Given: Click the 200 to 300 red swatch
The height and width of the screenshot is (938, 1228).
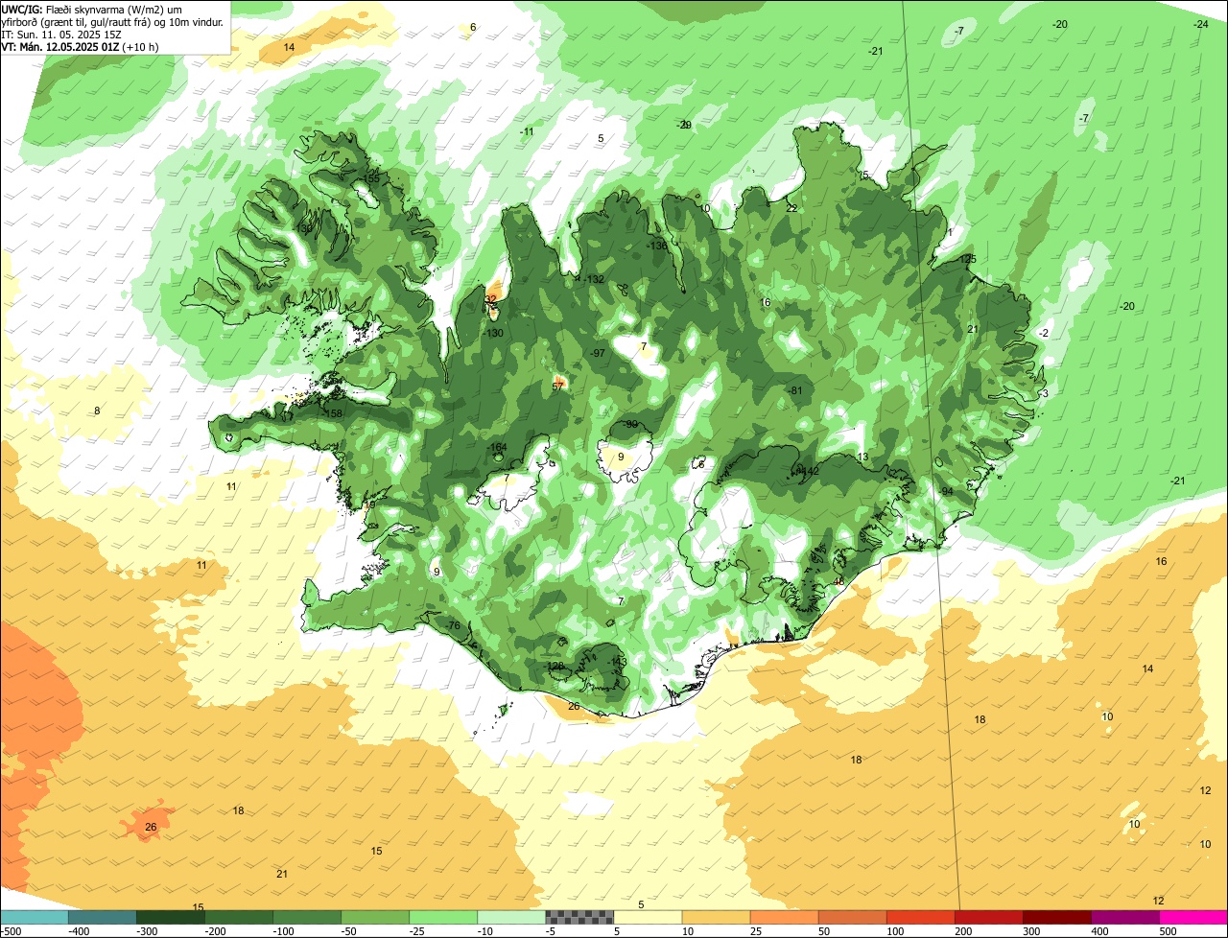Looking at the screenshot, I should tap(988, 917).
